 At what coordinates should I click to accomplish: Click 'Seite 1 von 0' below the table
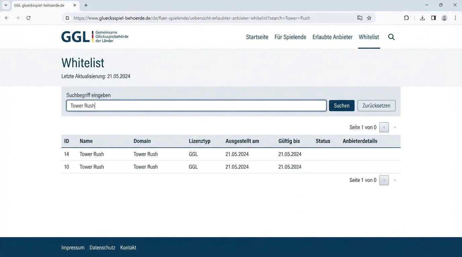tap(363, 180)
